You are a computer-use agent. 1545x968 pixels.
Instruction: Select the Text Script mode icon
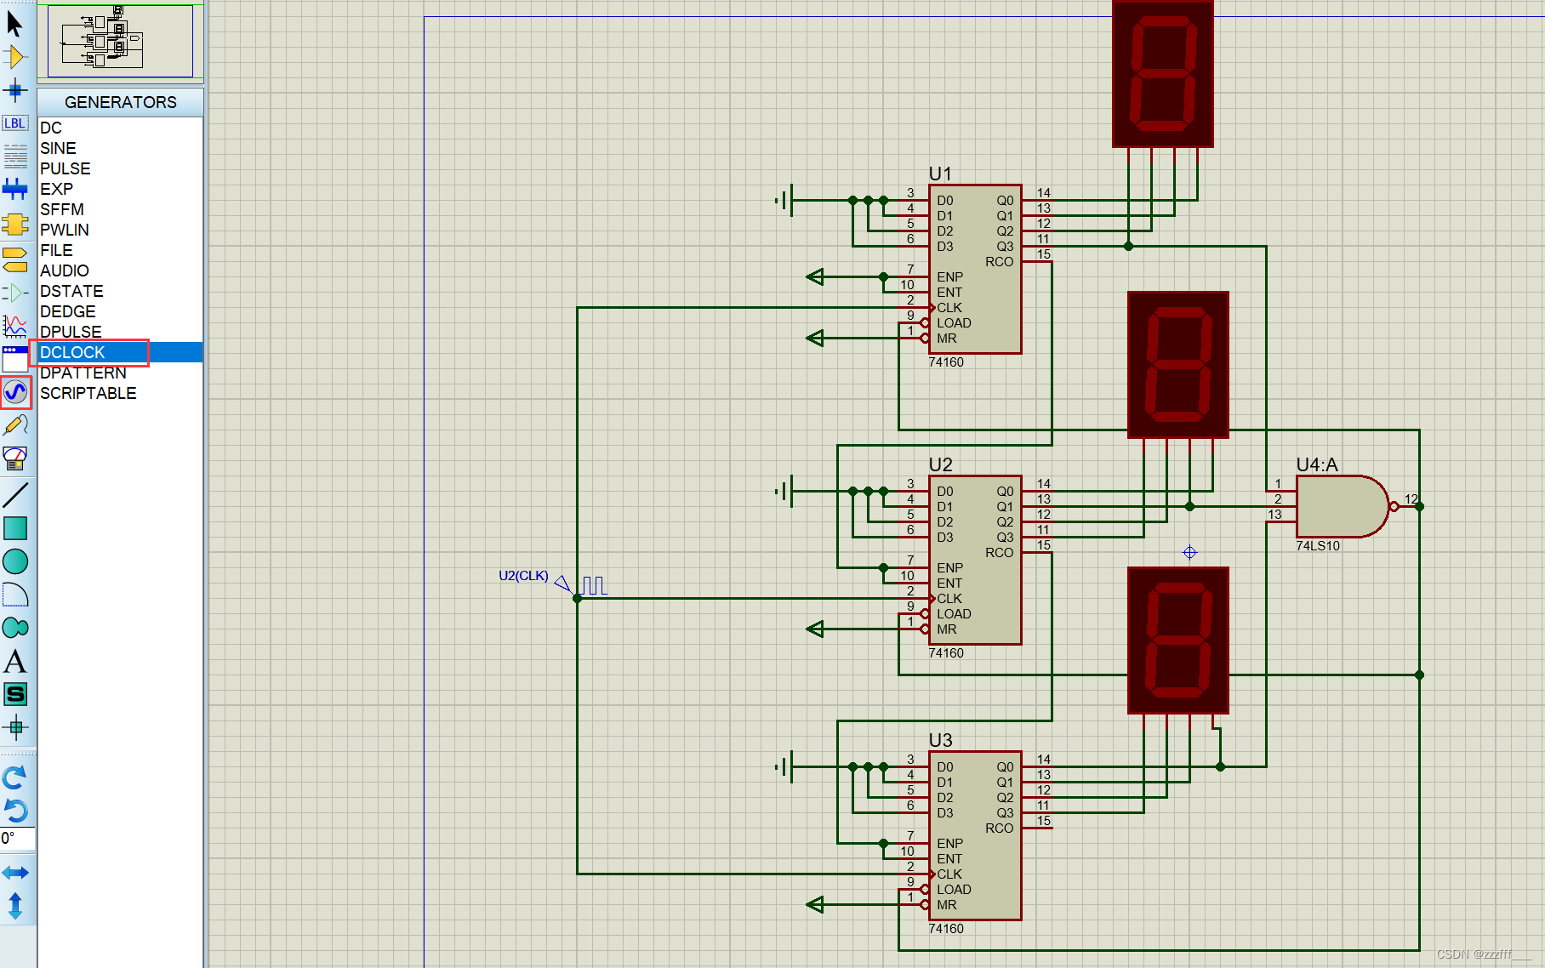[15, 157]
